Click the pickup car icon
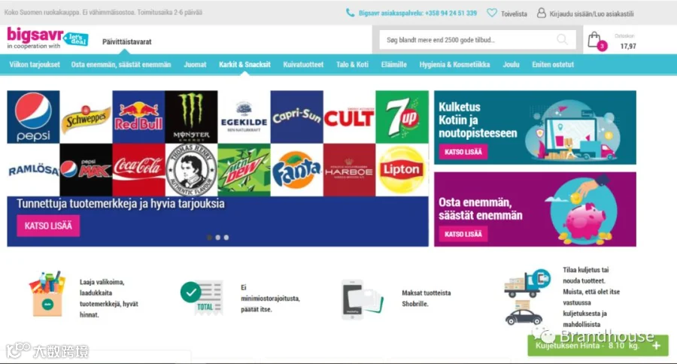This screenshot has width=677, height=364. click(524, 314)
